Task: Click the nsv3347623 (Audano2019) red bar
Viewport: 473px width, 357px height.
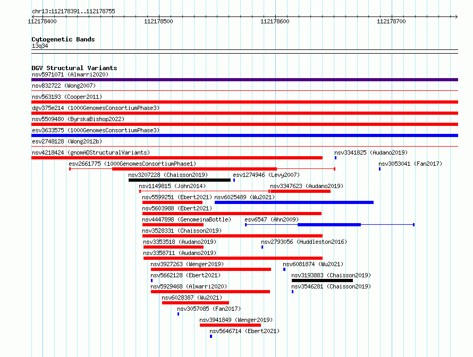Action: coord(300,191)
